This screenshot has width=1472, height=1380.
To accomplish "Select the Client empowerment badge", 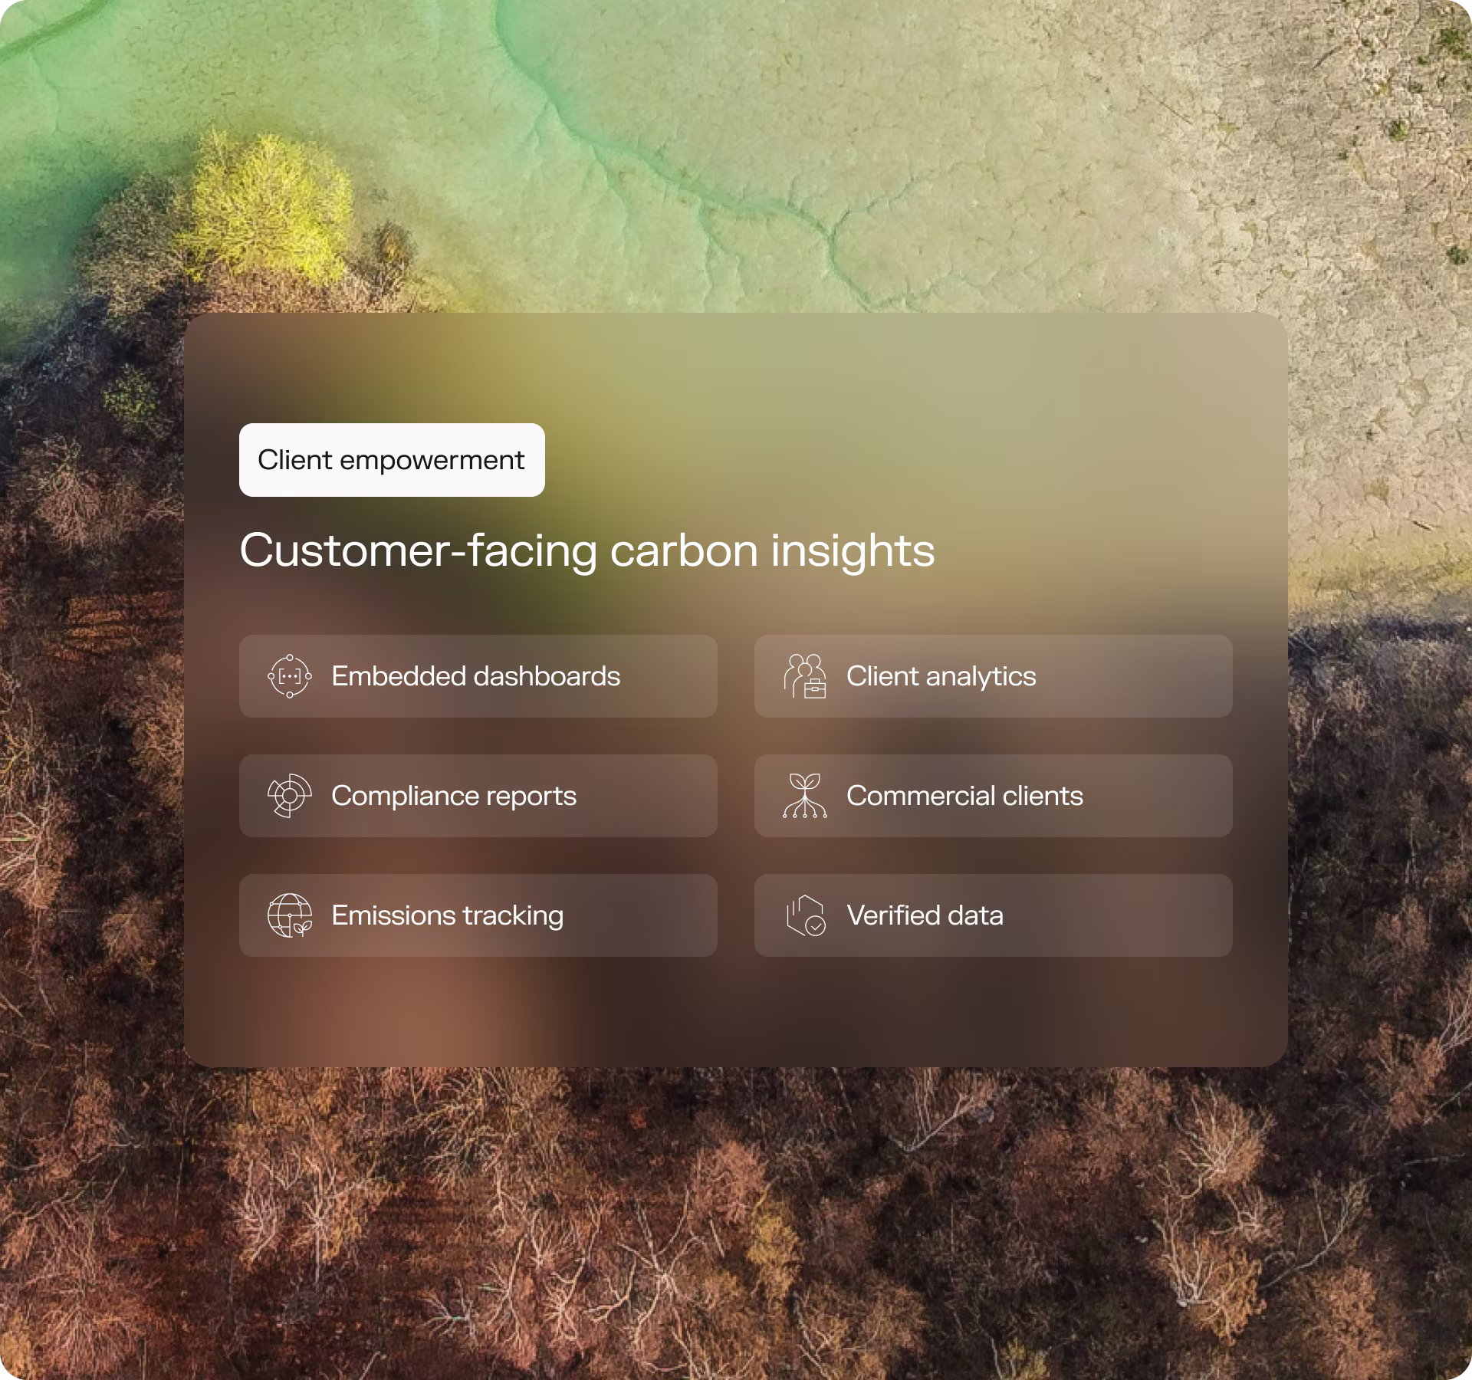I will [x=392, y=460].
